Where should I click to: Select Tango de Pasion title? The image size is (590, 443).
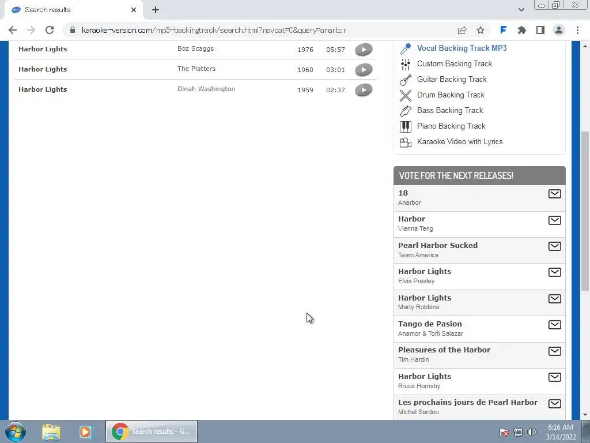point(430,324)
